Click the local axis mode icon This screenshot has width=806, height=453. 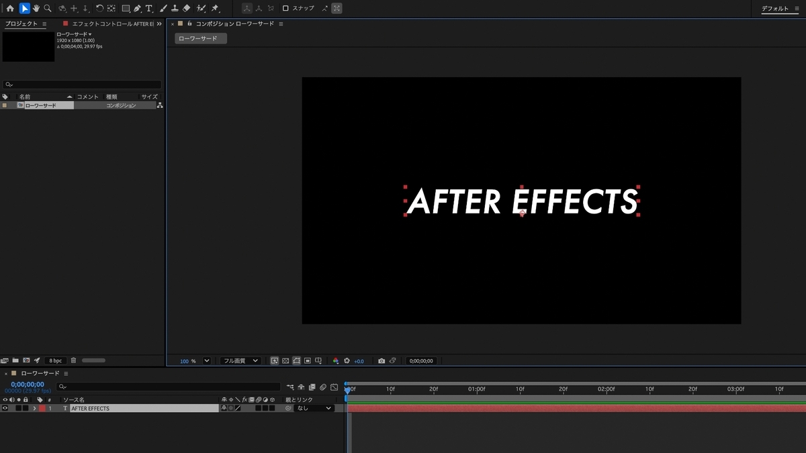[x=247, y=8]
